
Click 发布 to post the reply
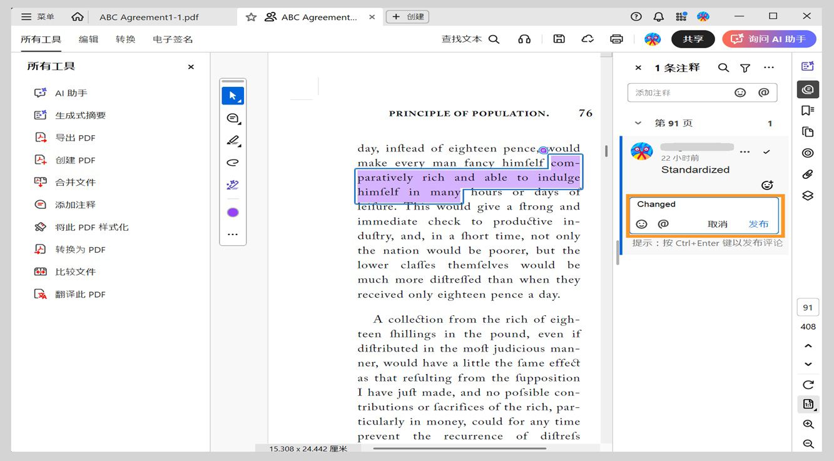[x=758, y=224]
